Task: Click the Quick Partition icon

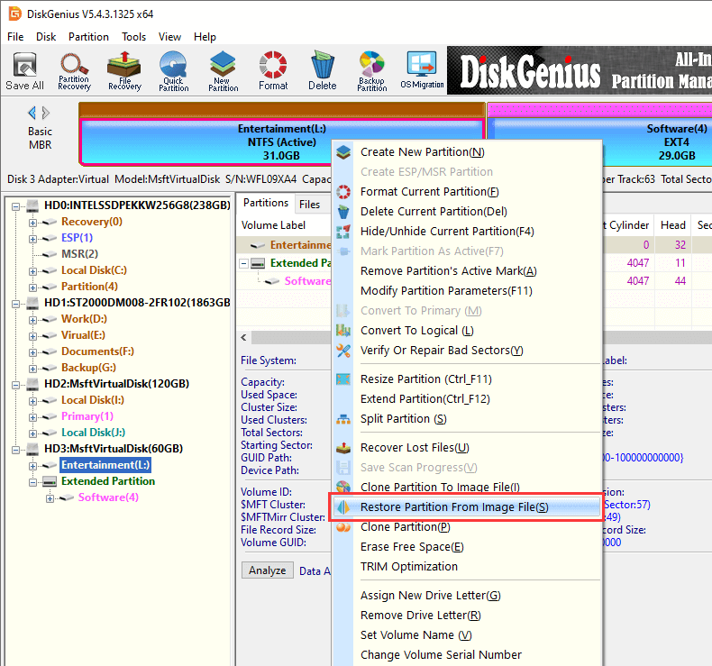Action: (x=174, y=71)
